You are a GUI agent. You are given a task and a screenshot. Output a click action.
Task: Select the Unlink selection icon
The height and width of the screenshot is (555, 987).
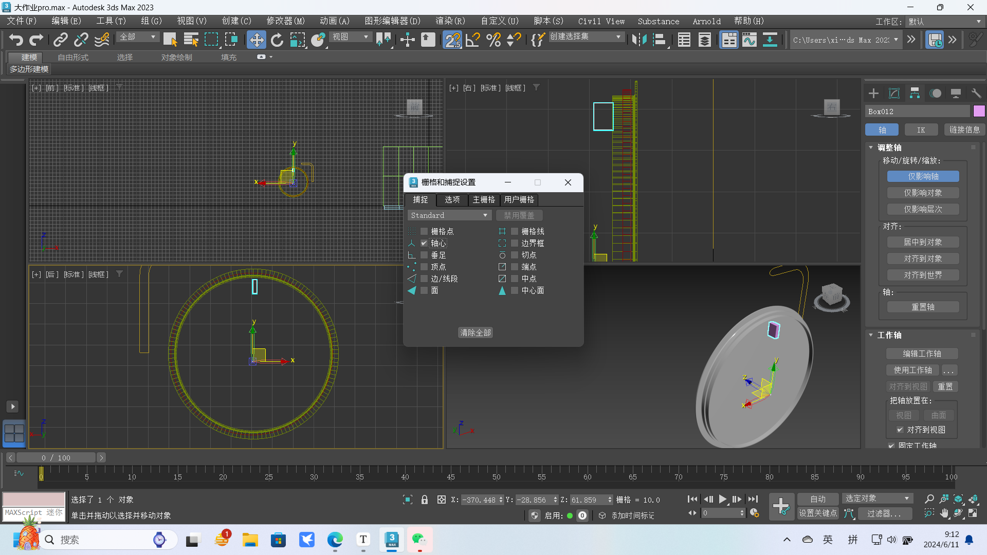click(x=81, y=40)
